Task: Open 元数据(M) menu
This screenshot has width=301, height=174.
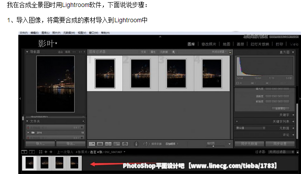Action: pyautogui.click(x=69, y=33)
